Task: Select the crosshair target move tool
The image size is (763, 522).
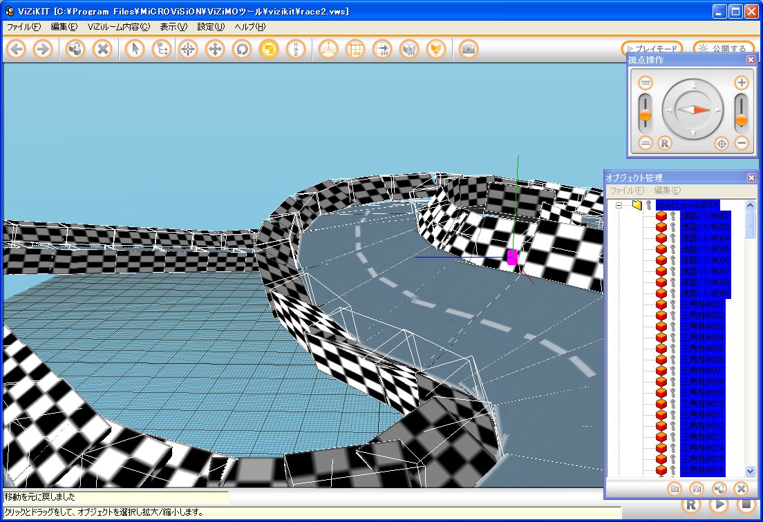Action: pyautogui.click(x=188, y=49)
